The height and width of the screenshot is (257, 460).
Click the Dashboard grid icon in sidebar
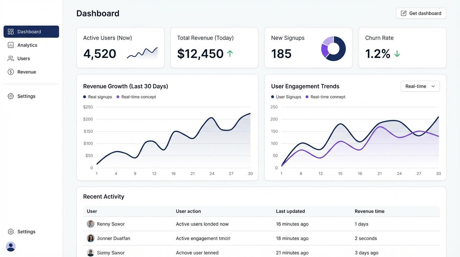(11, 31)
